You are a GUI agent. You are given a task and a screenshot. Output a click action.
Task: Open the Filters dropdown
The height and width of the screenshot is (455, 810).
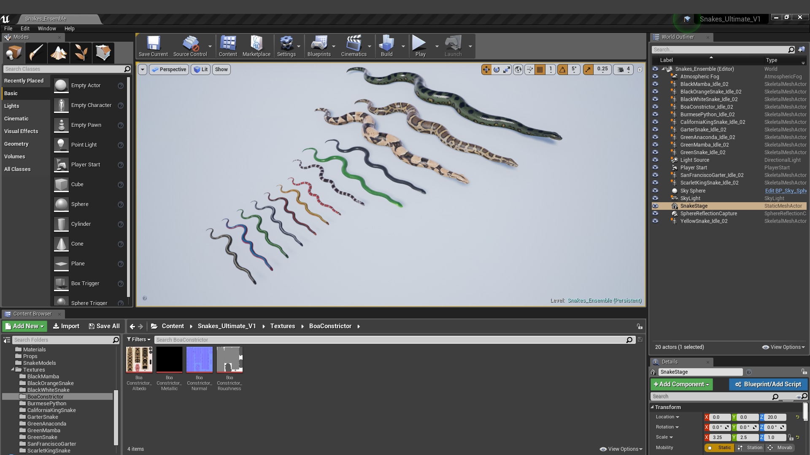pos(138,340)
